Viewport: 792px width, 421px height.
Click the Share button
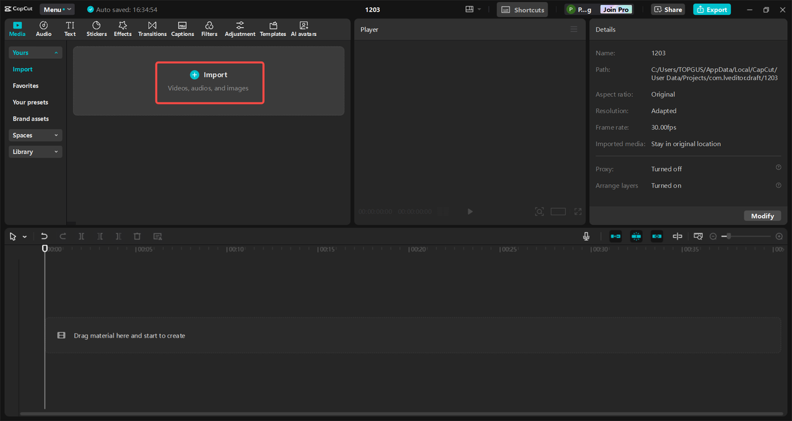pos(668,9)
